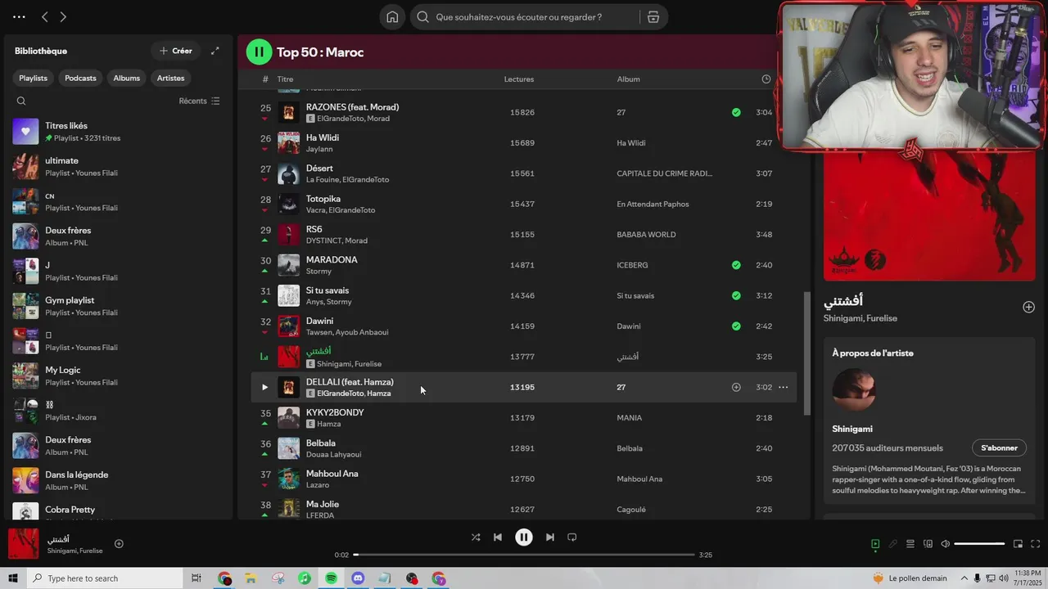The width and height of the screenshot is (1048, 589).
Task: Open the Récents sort dropdown
Action: point(199,101)
